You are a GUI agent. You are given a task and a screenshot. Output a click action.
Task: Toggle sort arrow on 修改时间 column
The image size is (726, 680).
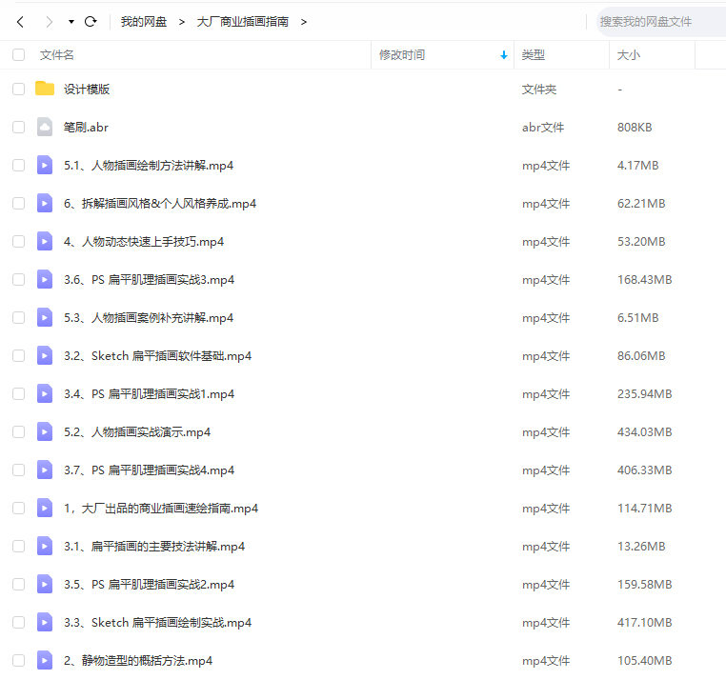tap(504, 55)
